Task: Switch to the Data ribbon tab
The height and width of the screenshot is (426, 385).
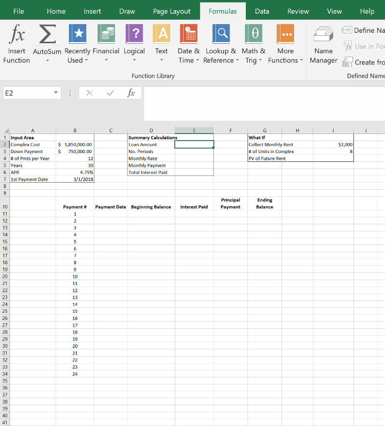Action: click(262, 11)
